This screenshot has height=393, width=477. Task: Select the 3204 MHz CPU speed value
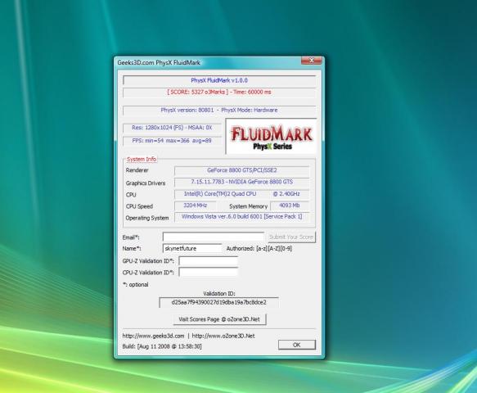[196, 206]
